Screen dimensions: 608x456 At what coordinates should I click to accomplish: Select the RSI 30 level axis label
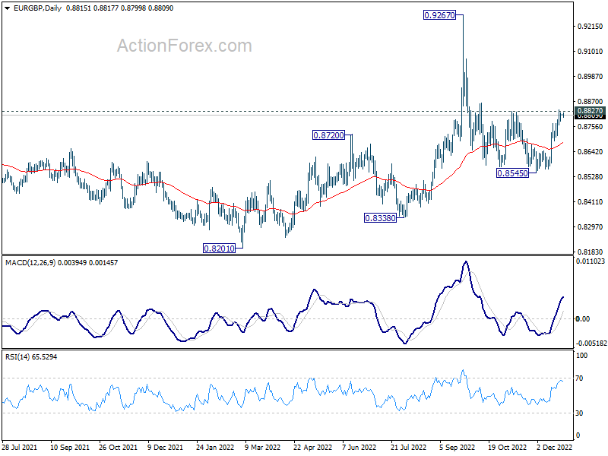(x=579, y=413)
